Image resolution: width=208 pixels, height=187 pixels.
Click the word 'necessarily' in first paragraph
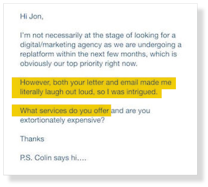click(64, 35)
